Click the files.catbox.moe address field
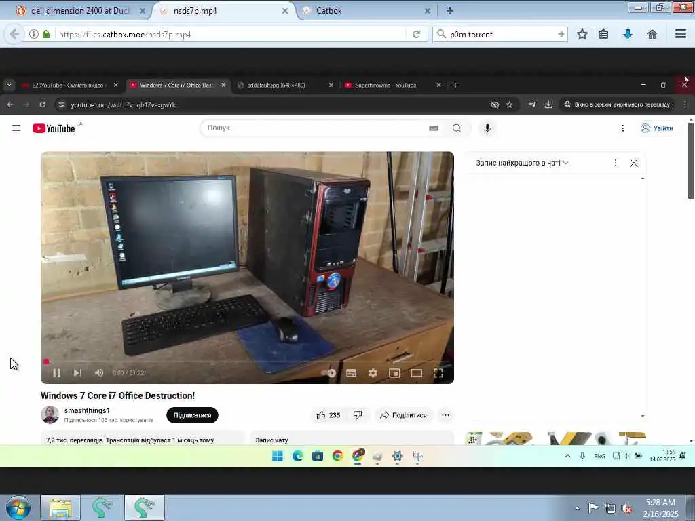Viewport: 695px width, 521px height. 231,34
